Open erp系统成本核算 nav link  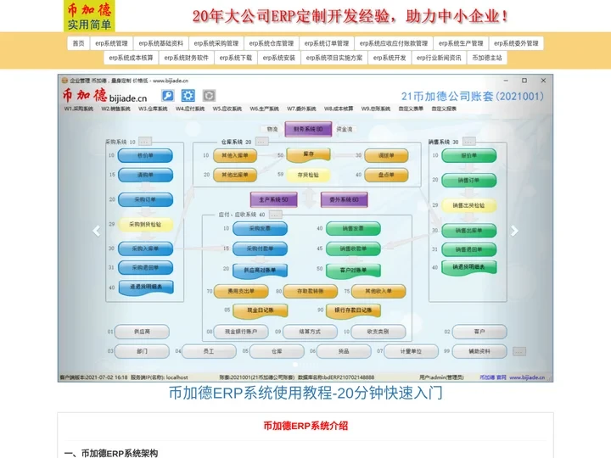pyautogui.click(x=132, y=58)
